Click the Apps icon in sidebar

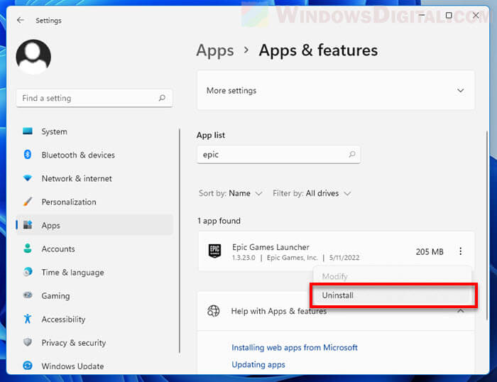(28, 225)
